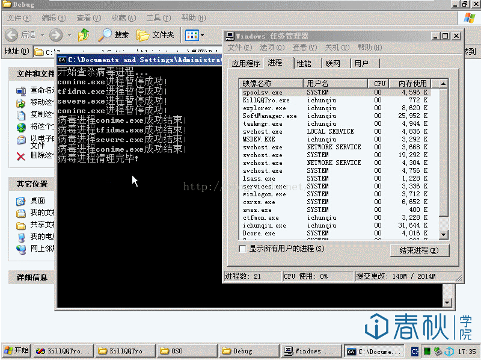Click the Explorer address bar field
Image resolution: width=481 pixels, height=360 pixels.
point(127,52)
